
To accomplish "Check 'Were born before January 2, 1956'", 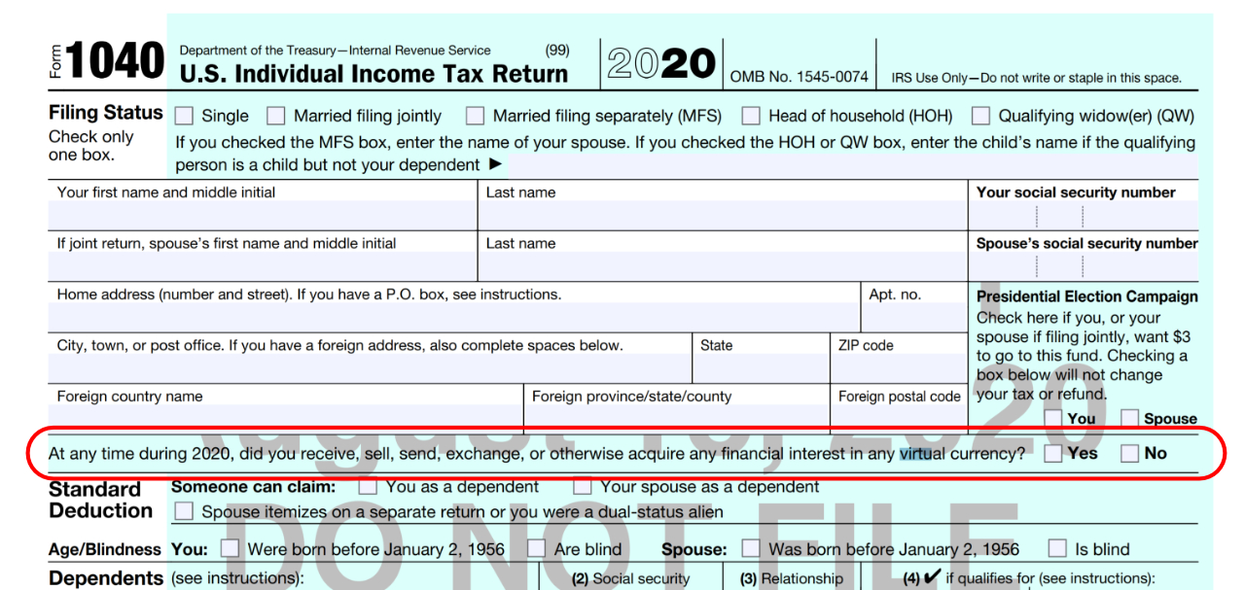I will pos(230,547).
